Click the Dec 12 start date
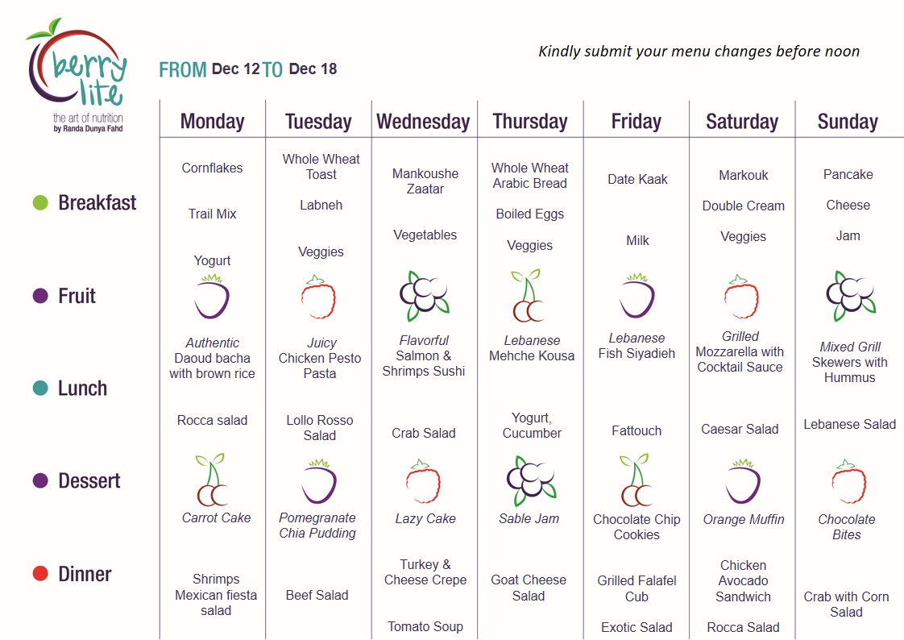The image size is (904, 640). point(236,69)
